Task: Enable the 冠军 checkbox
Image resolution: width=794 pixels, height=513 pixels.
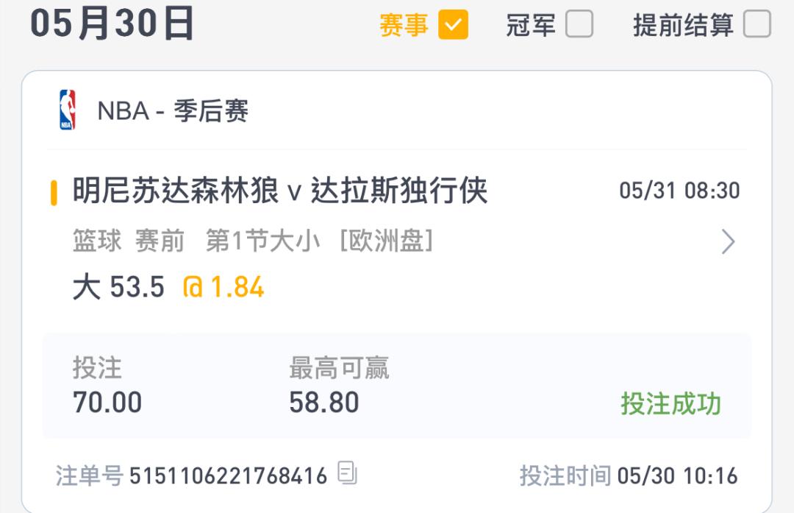Action: pyautogui.click(x=579, y=24)
